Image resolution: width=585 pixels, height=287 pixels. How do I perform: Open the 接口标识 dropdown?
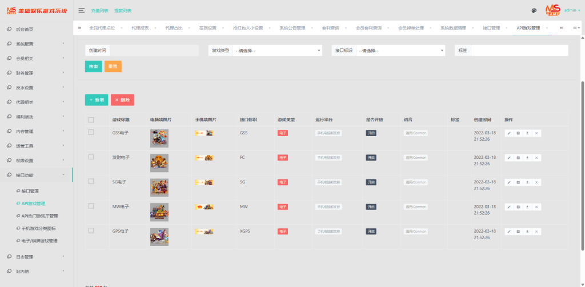click(x=400, y=51)
